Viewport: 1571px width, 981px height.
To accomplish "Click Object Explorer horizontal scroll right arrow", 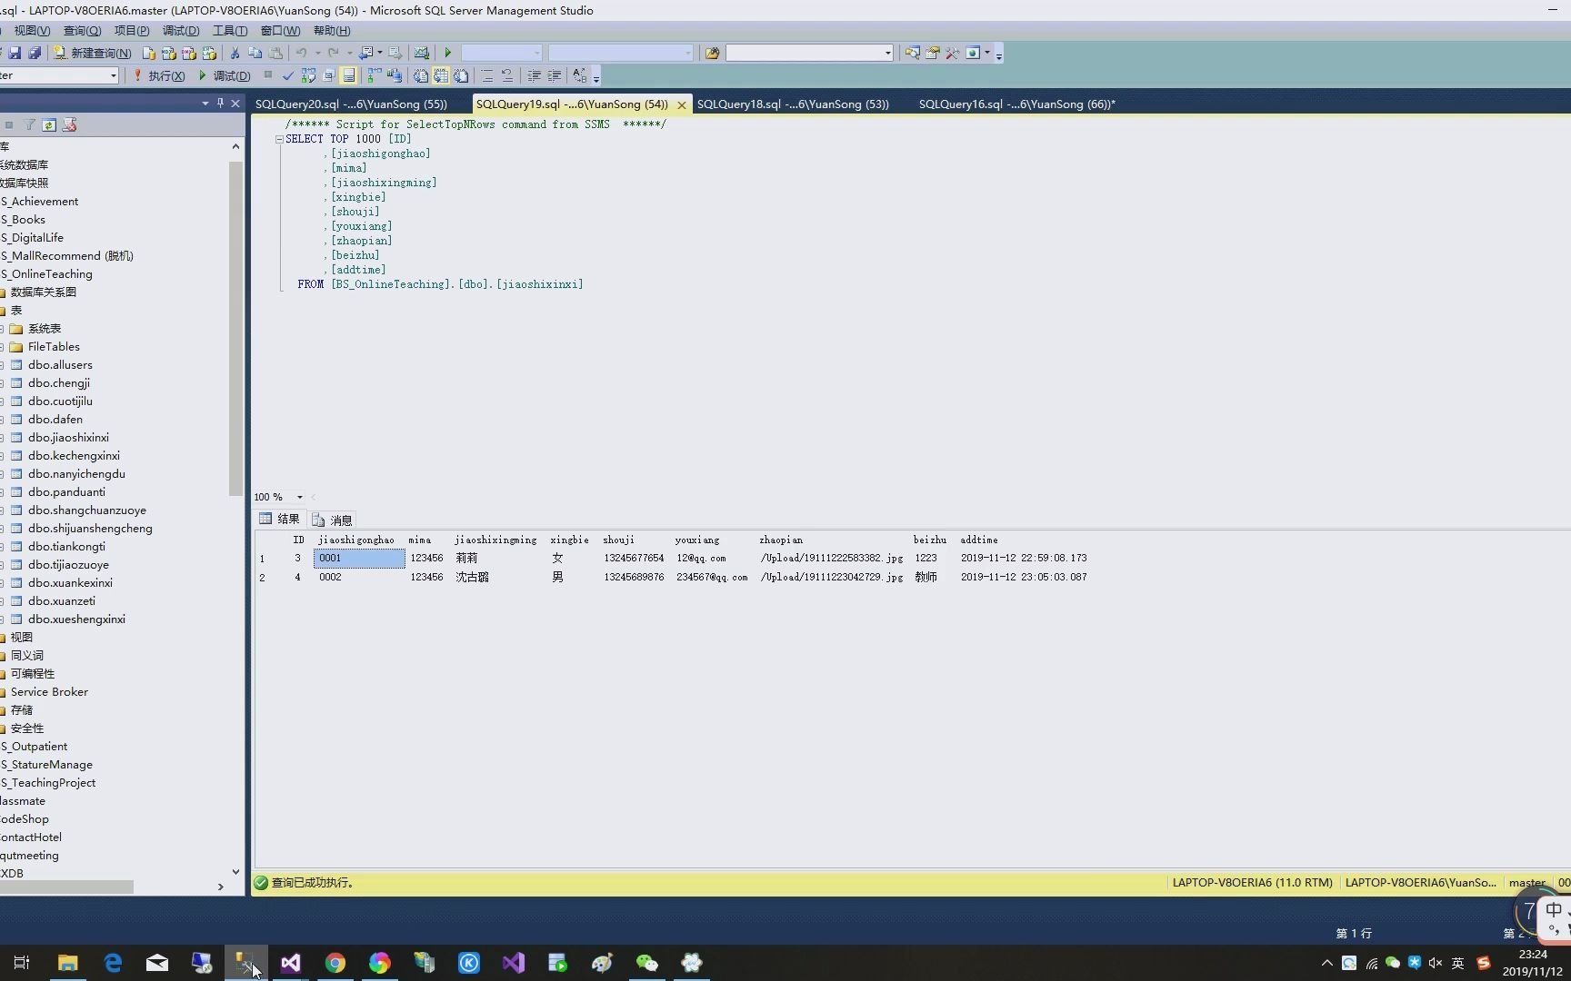I will tap(220, 887).
